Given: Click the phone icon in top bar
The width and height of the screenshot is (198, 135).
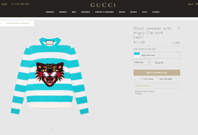Looking at the screenshot, I should (x=12, y=4).
